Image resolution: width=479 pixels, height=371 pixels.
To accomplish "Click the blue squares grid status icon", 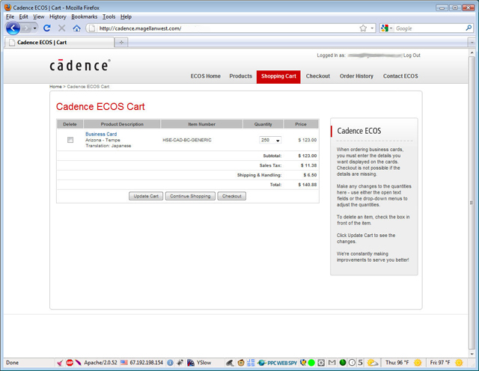I will click(x=251, y=363).
